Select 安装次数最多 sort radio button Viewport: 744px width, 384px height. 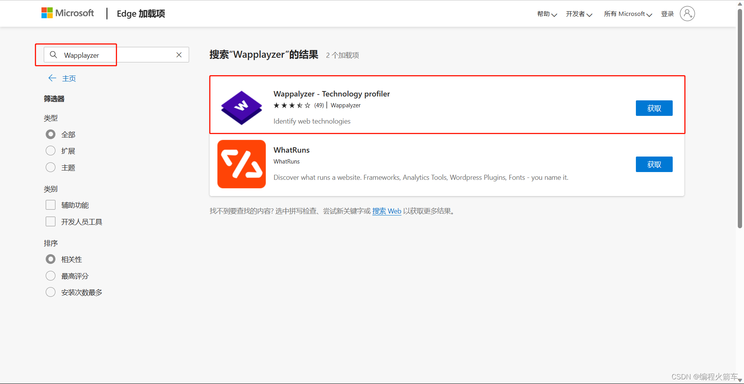coord(50,292)
